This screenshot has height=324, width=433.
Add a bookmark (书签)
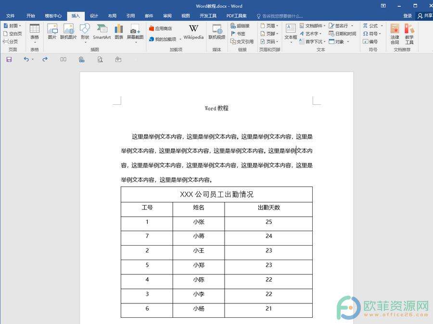(x=238, y=34)
